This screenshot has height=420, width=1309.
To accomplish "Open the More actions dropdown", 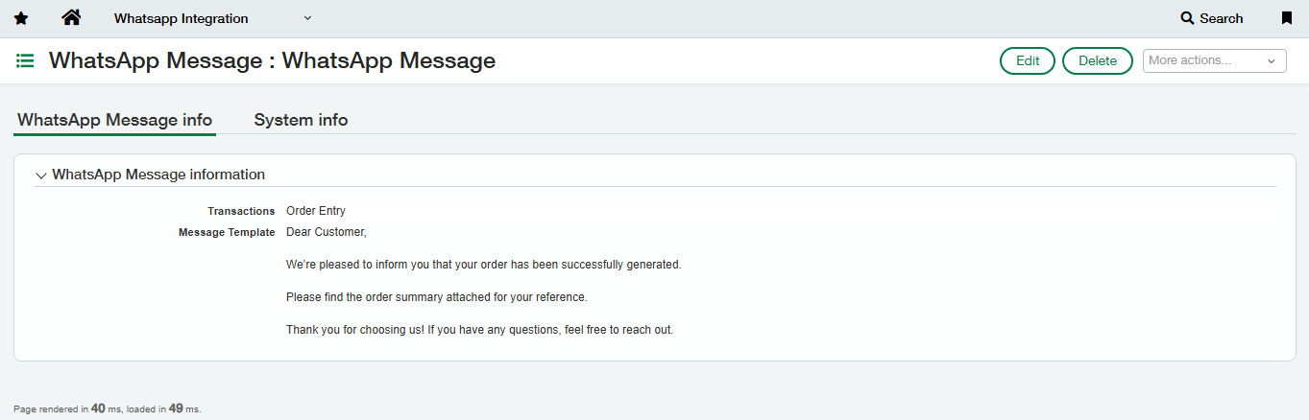I will point(1214,60).
